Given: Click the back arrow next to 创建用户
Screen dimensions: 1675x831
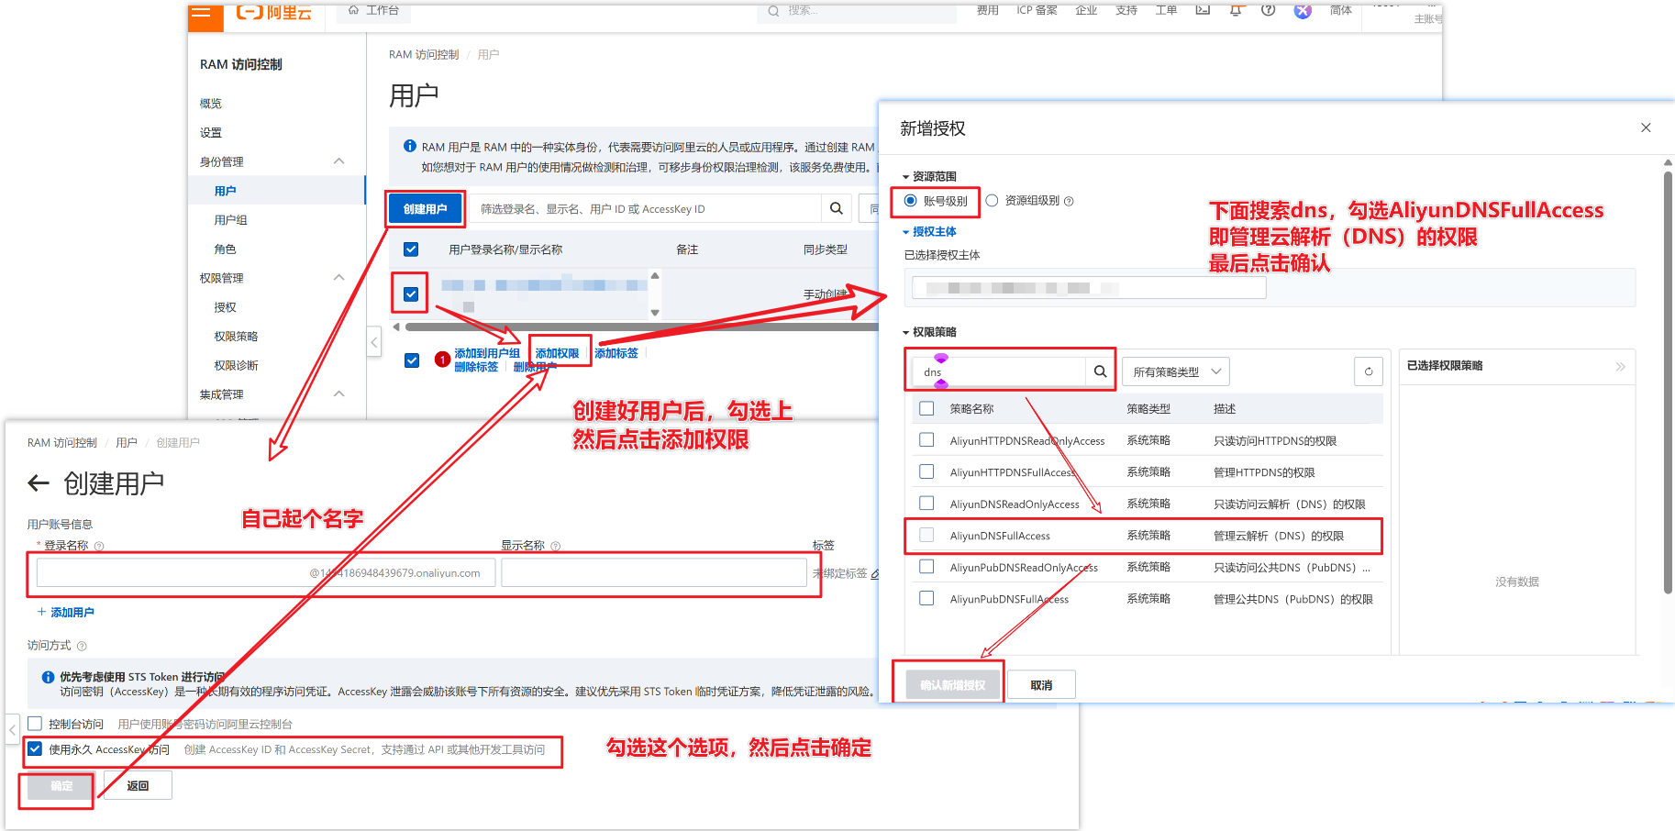Looking at the screenshot, I should coord(39,483).
